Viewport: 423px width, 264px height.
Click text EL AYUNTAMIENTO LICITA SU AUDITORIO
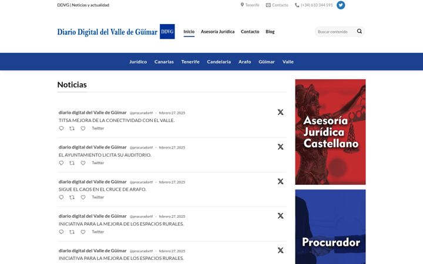click(105, 155)
